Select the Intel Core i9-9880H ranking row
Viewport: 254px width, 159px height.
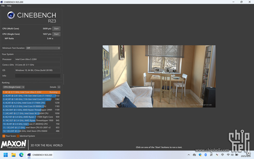[31, 107]
